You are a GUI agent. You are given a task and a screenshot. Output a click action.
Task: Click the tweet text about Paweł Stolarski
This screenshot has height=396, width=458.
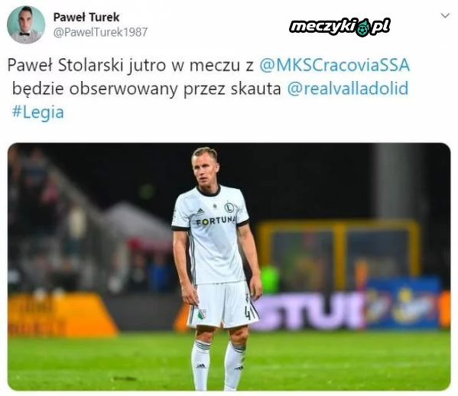[x=209, y=88]
